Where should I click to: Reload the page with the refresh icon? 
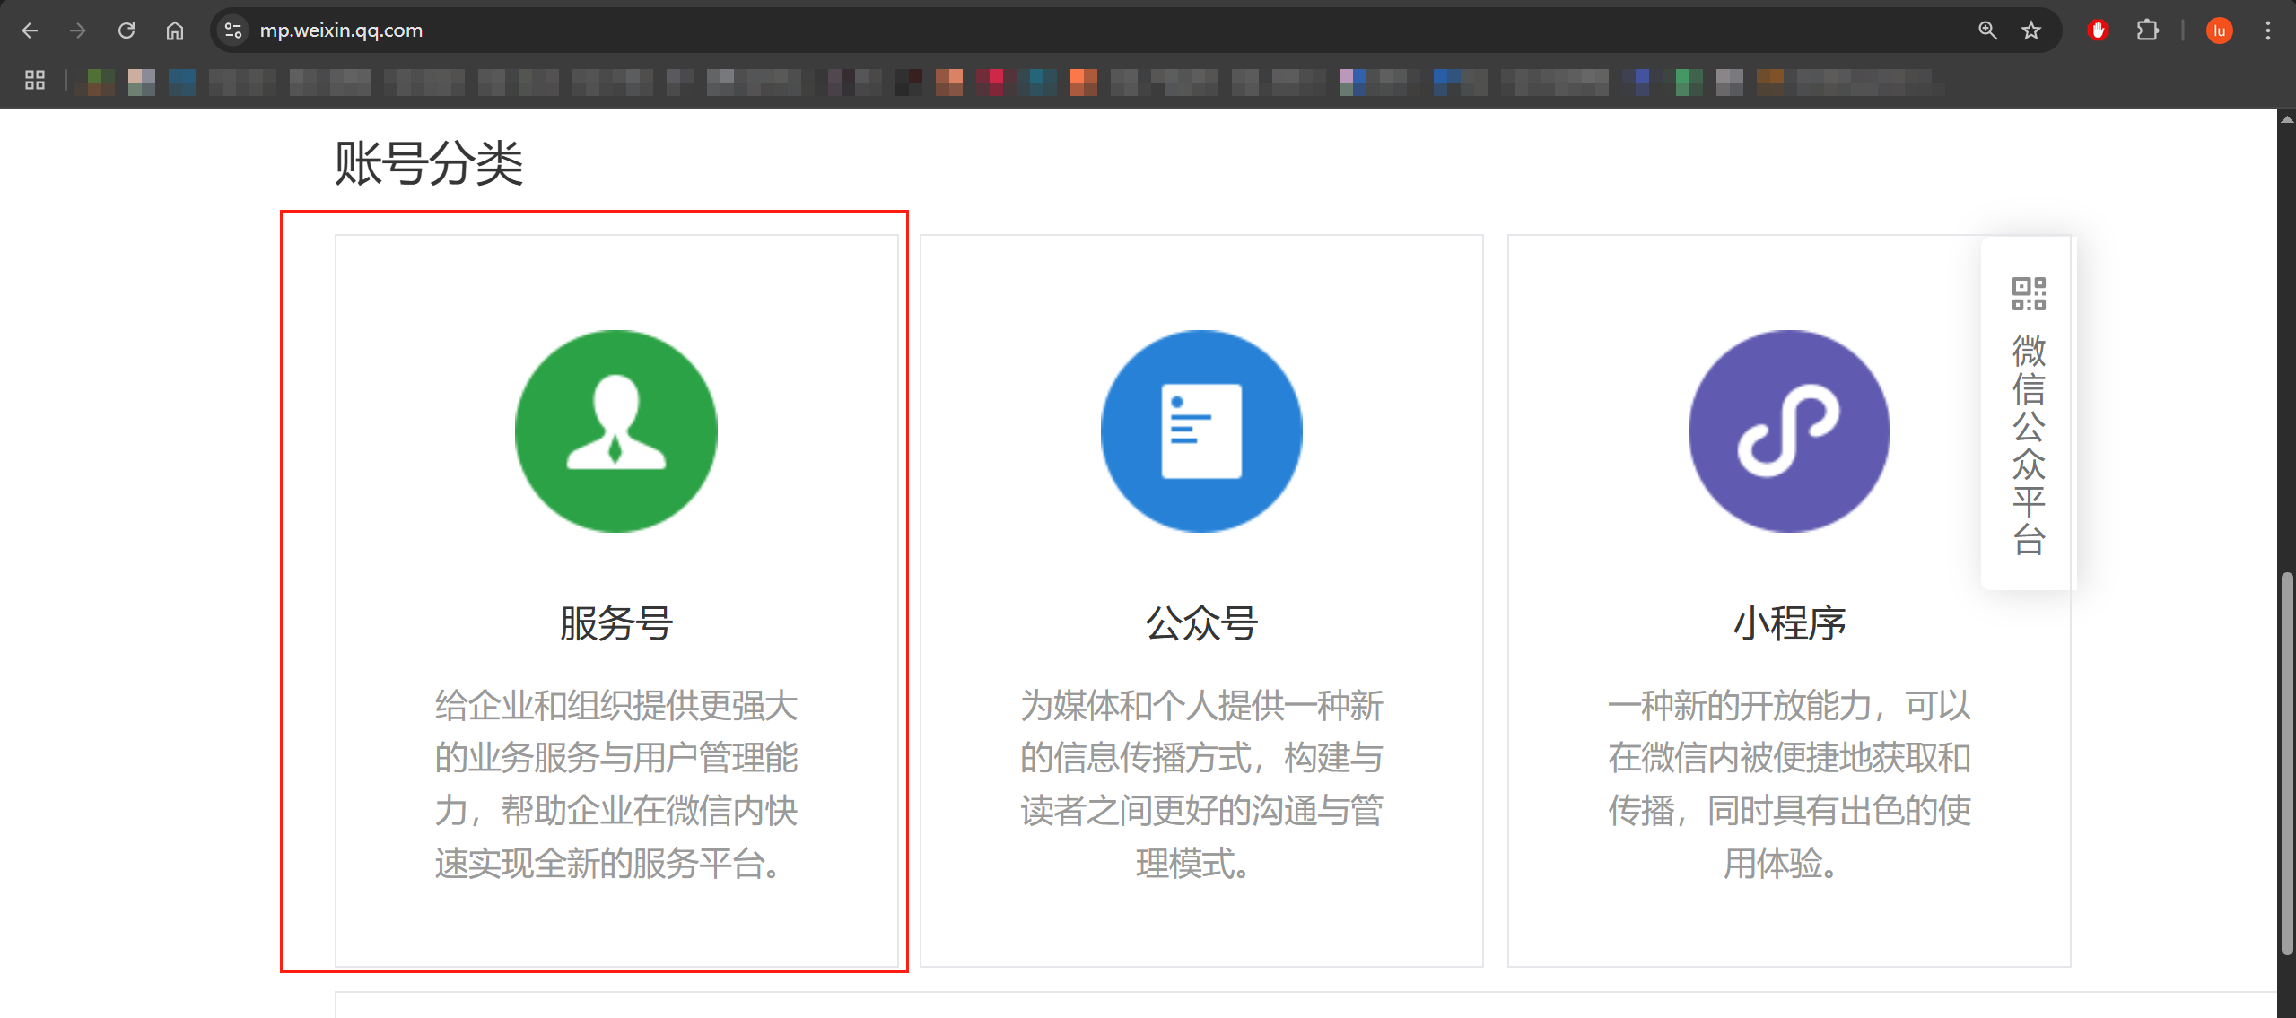pyautogui.click(x=127, y=30)
